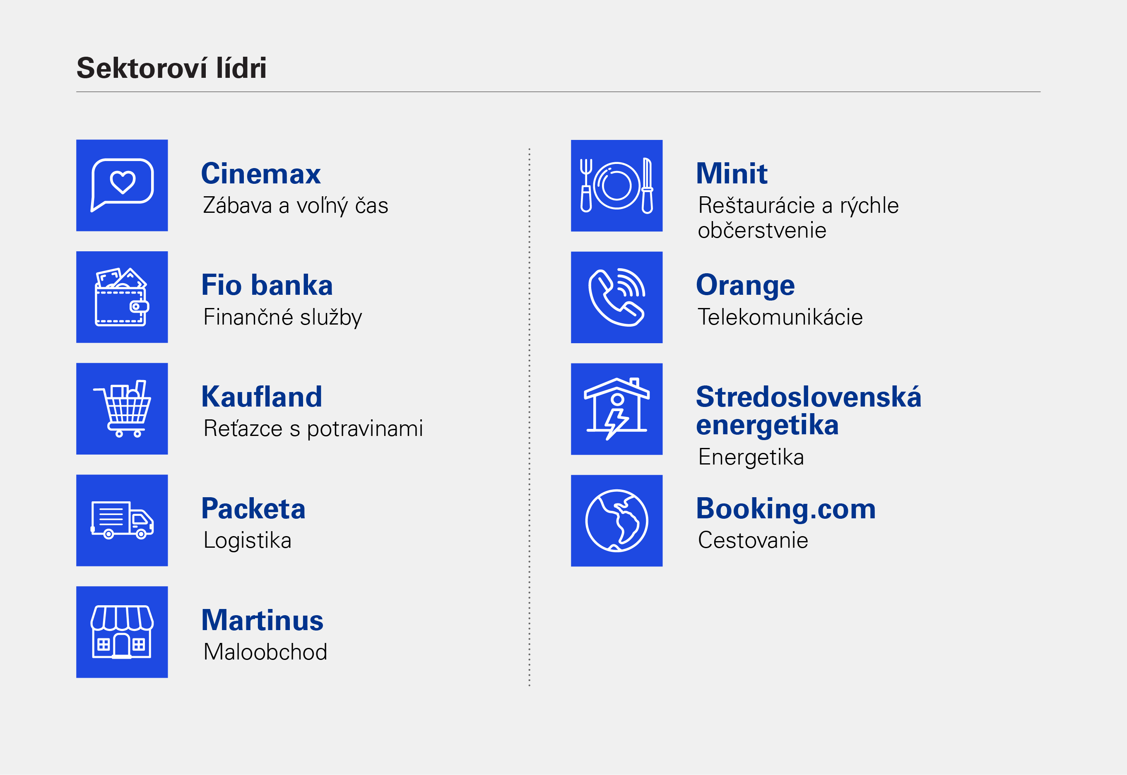The height and width of the screenshot is (775, 1127).
Task: Select the wallet finance icon
Action: click(x=122, y=297)
